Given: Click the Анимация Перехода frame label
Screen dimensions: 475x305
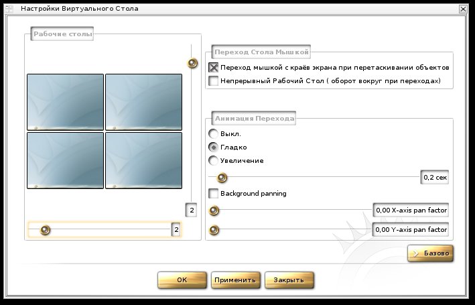Looking at the screenshot, I should point(254,118).
